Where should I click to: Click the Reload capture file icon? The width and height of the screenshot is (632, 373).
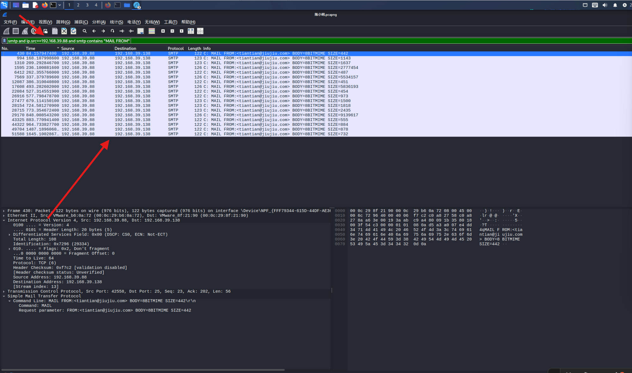coord(73,31)
